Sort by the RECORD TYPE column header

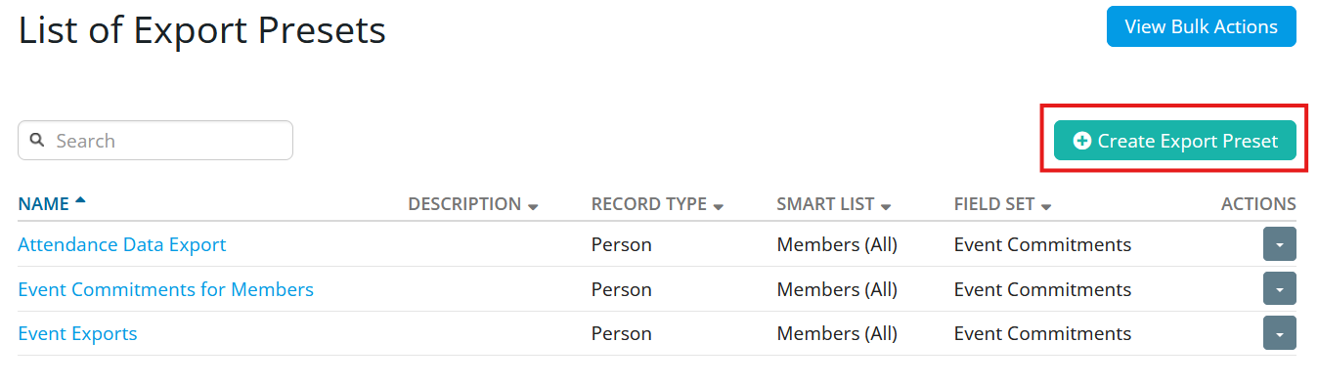point(648,204)
